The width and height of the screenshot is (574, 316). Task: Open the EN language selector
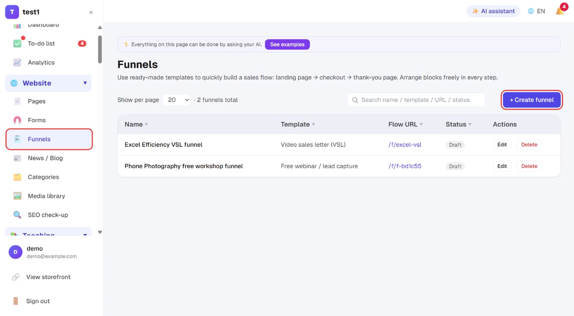(x=536, y=11)
